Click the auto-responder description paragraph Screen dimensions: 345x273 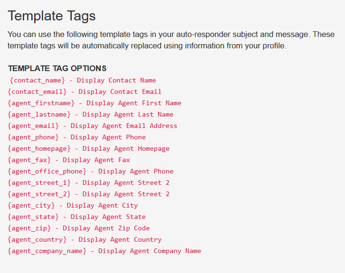point(171,40)
